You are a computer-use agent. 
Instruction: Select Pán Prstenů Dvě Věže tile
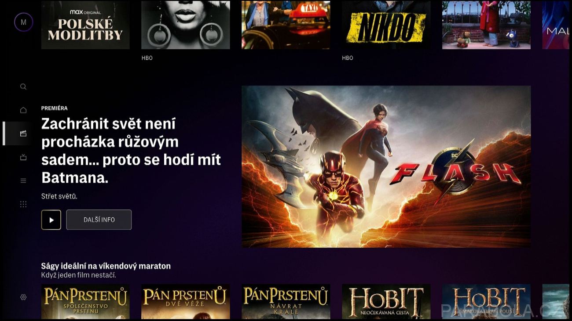tap(185, 302)
